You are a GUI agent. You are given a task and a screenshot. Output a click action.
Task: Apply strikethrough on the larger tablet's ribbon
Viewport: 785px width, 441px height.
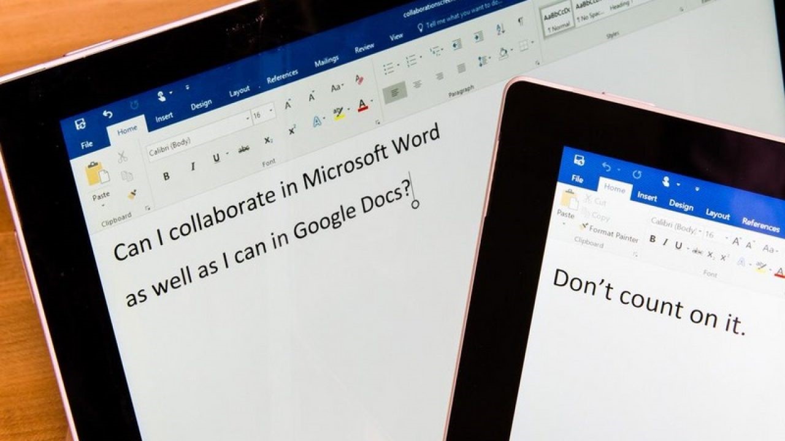[x=243, y=149]
